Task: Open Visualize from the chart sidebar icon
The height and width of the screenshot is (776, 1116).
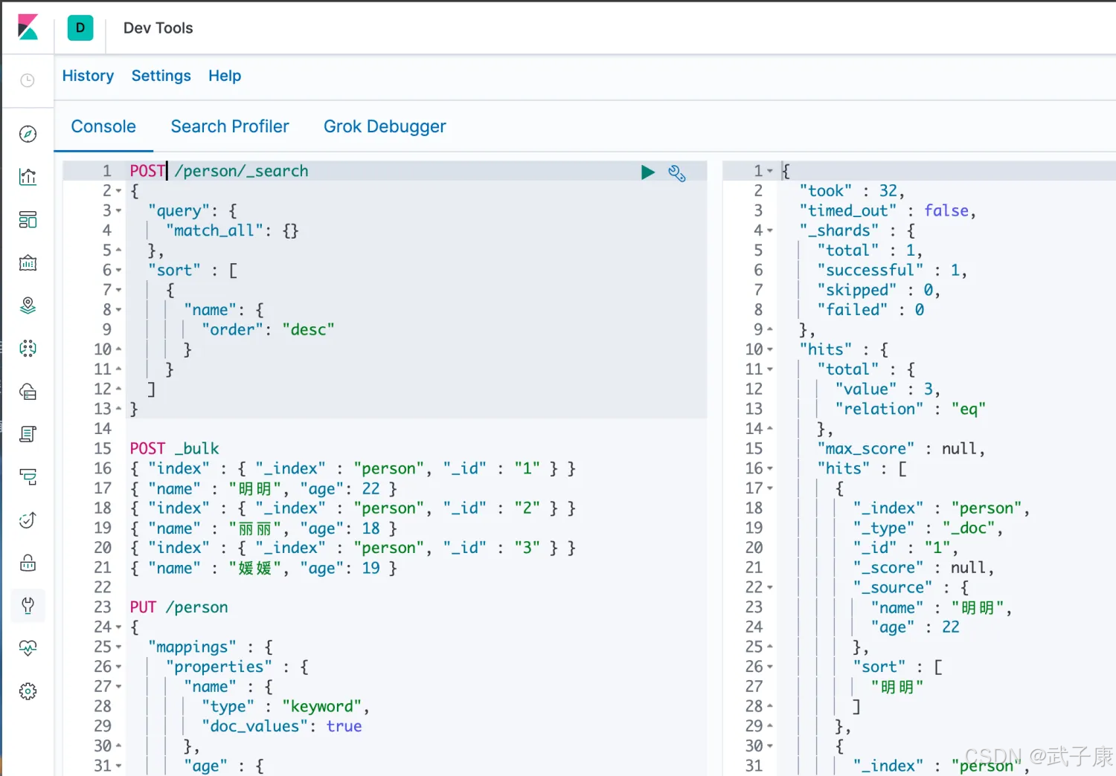Action: click(x=28, y=177)
